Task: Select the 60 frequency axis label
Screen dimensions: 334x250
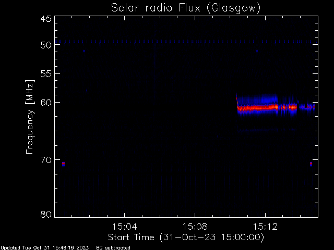Action: (46, 103)
